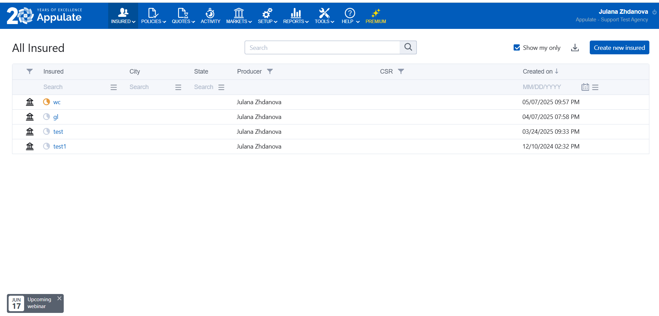Open the date picker calendar icon
The height and width of the screenshot is (316, 659).
point(585,87)
